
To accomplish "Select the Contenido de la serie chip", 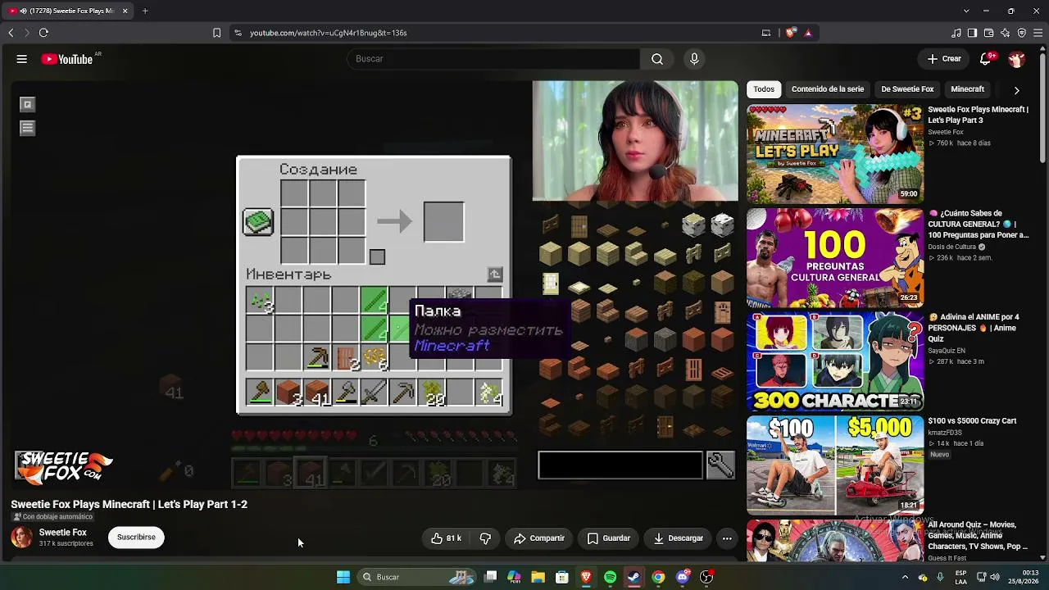I will (828, 89).
